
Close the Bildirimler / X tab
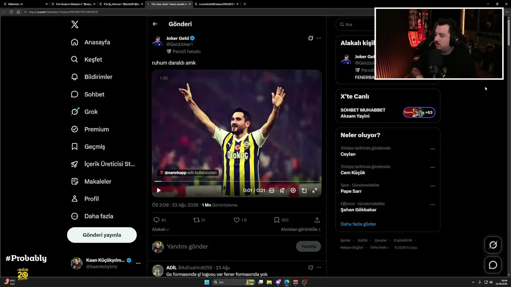[x=46, y=4]
